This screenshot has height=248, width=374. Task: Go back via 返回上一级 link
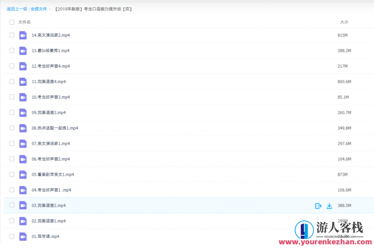coord(17,9)
